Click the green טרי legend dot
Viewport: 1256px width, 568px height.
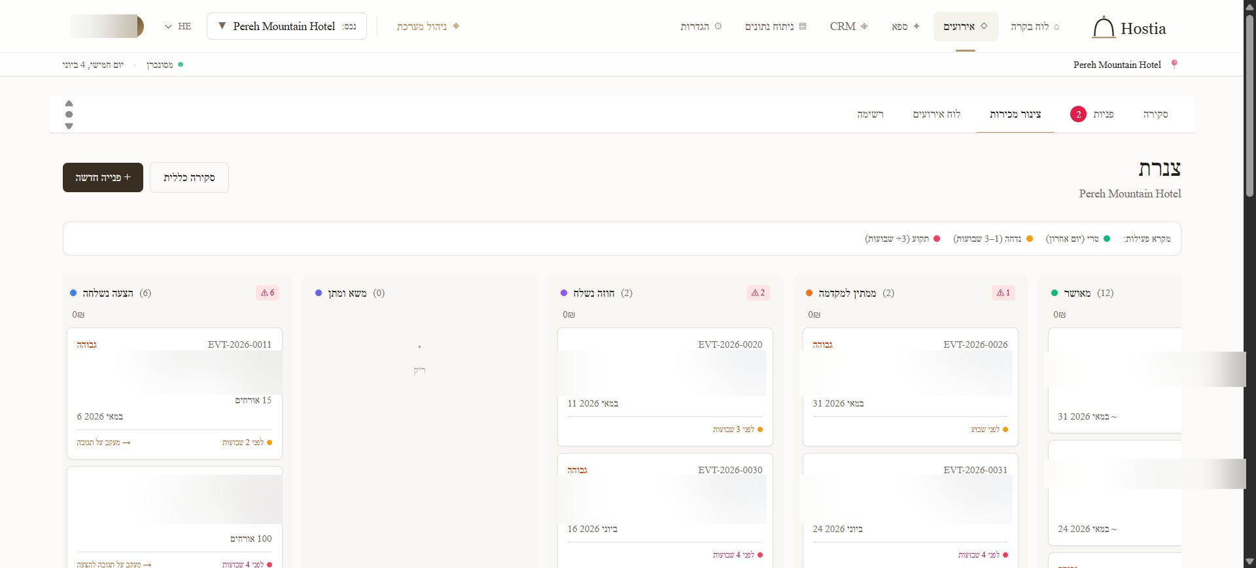click(x=1107, y=239)
